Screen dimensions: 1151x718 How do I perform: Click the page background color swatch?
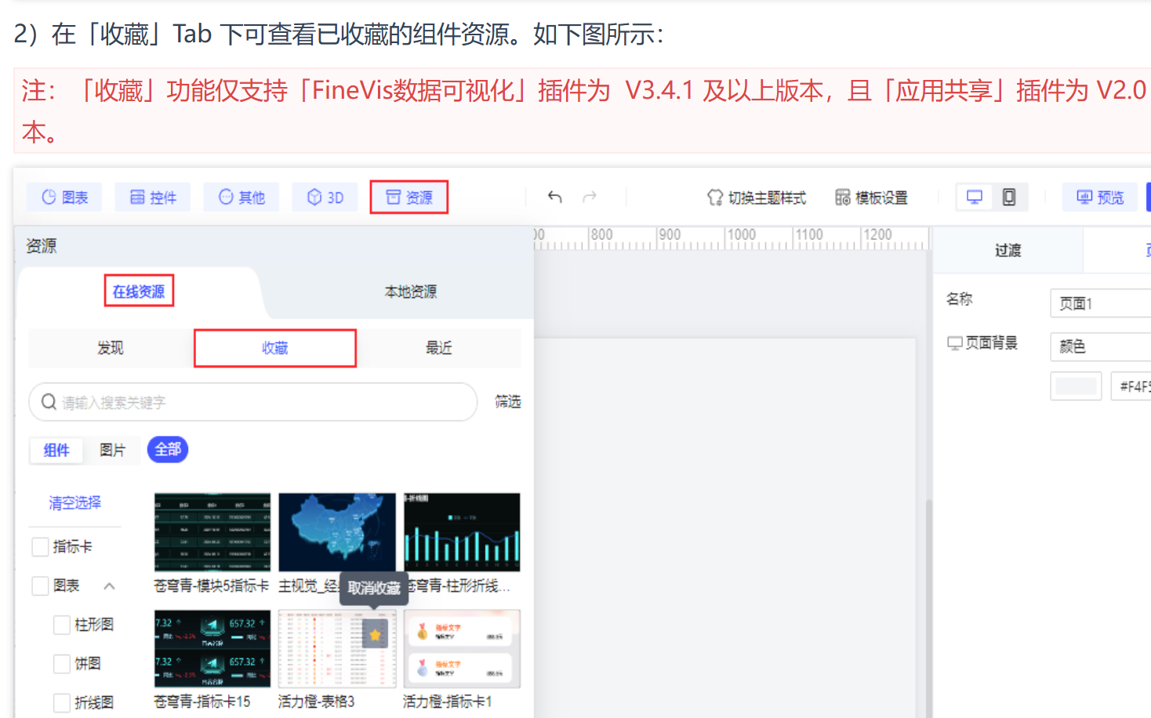click(1077, 386)
